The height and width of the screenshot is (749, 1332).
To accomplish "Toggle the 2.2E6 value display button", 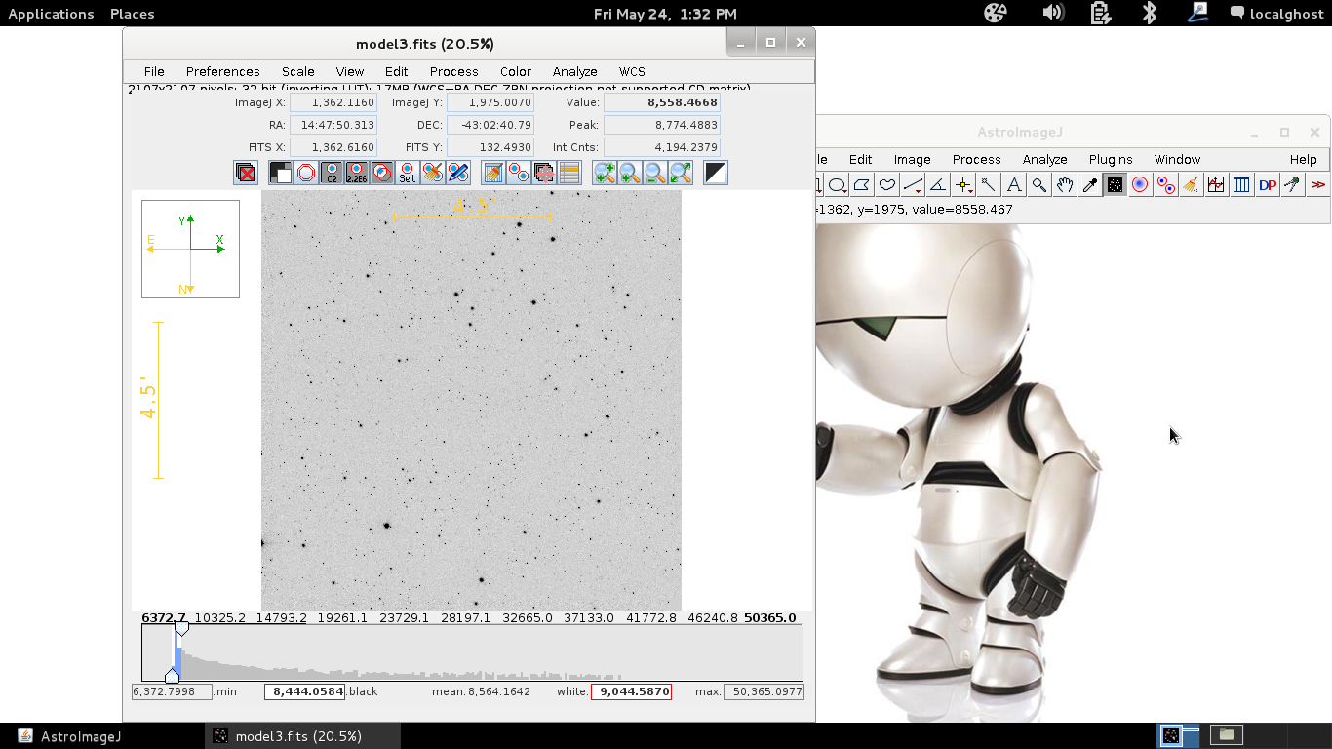I will (x=357, y=173).
